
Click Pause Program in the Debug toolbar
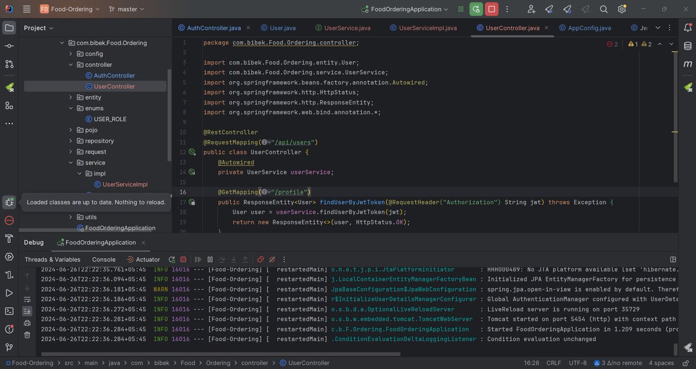coord(210,259)
